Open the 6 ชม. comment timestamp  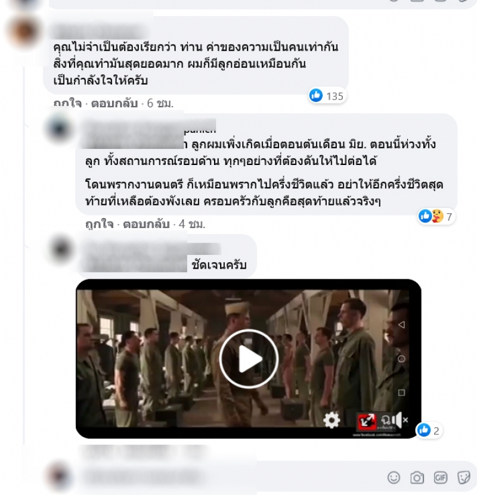(160, 103)
